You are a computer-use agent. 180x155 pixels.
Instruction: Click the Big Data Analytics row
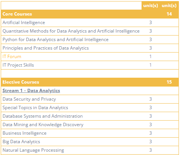tap(90, 142)
